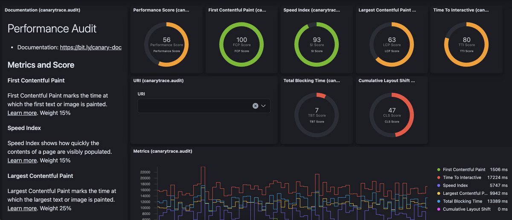Screen dimensions: 512x220
Task: Click the 13389 ms legend value
Action: (498, 201)
